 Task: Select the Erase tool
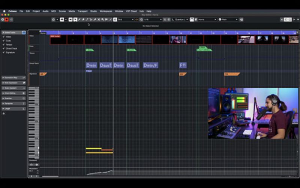point(83,19)
